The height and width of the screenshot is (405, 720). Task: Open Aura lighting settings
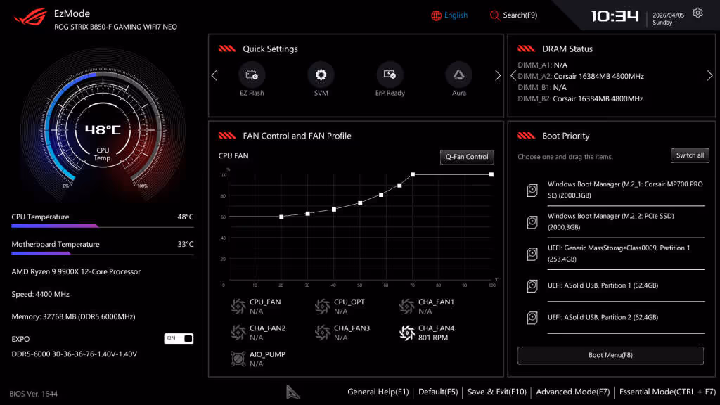458,76
